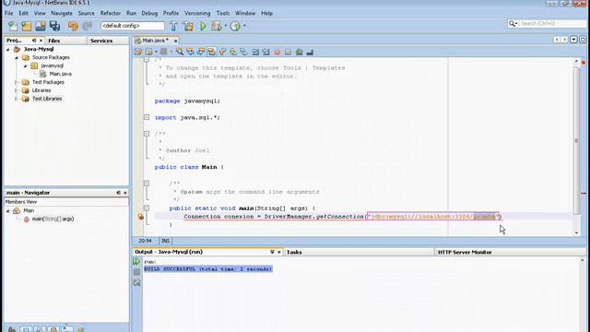Comment the line using the editor toolbar icon
This screenshot has width=590, height=332.
(x=299, y=52)
